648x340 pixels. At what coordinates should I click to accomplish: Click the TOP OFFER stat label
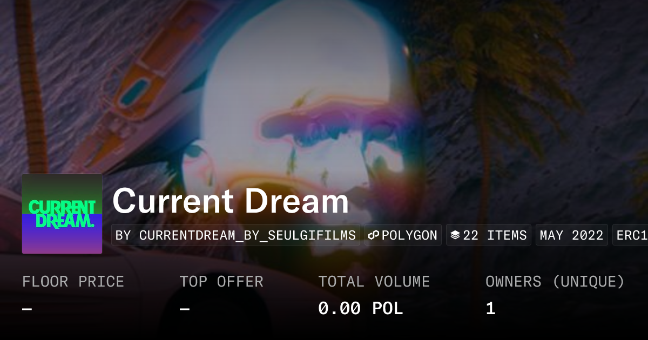pos(221,282)
